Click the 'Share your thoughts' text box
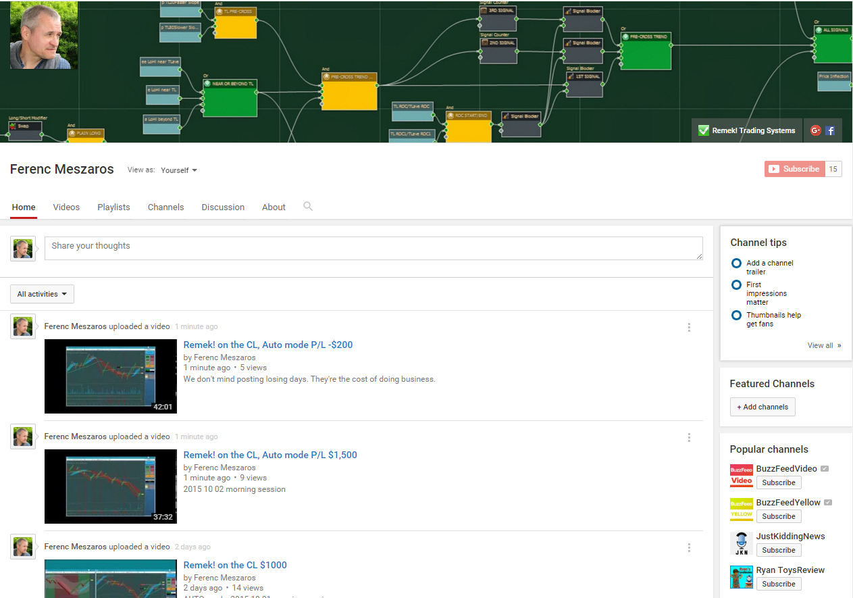853x598 pixels. click(373, 248)
